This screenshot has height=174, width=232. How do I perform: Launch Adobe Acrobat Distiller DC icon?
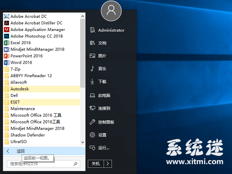click(7, 23)
